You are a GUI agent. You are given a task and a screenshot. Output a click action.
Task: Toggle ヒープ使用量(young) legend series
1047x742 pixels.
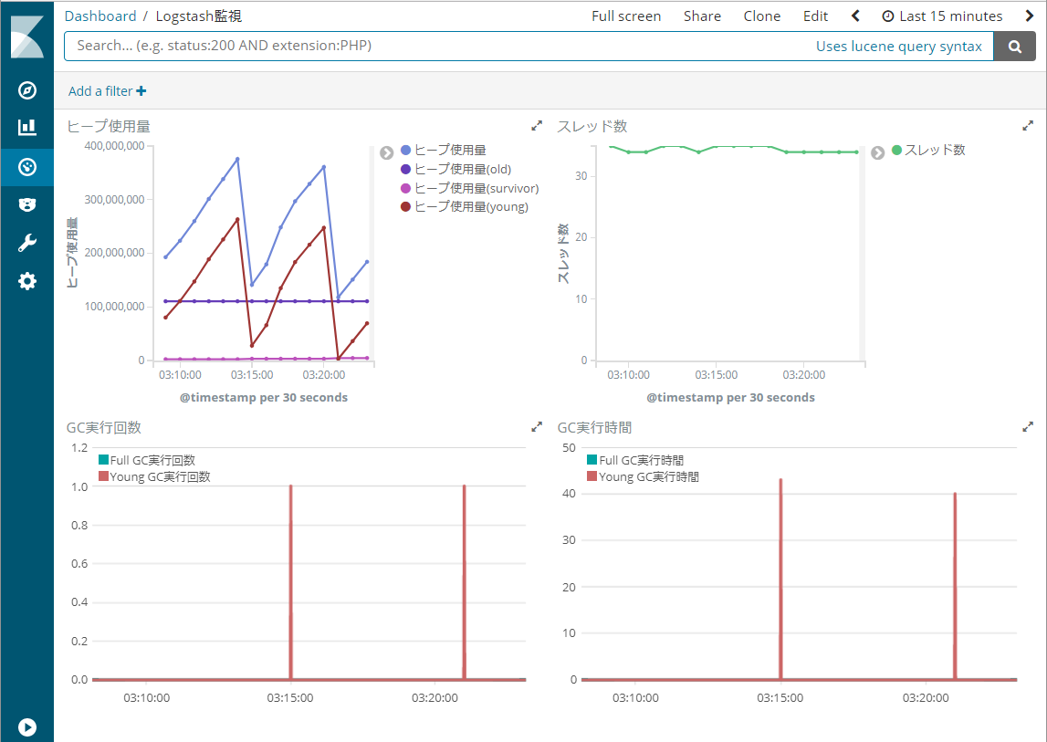[464, 206]
